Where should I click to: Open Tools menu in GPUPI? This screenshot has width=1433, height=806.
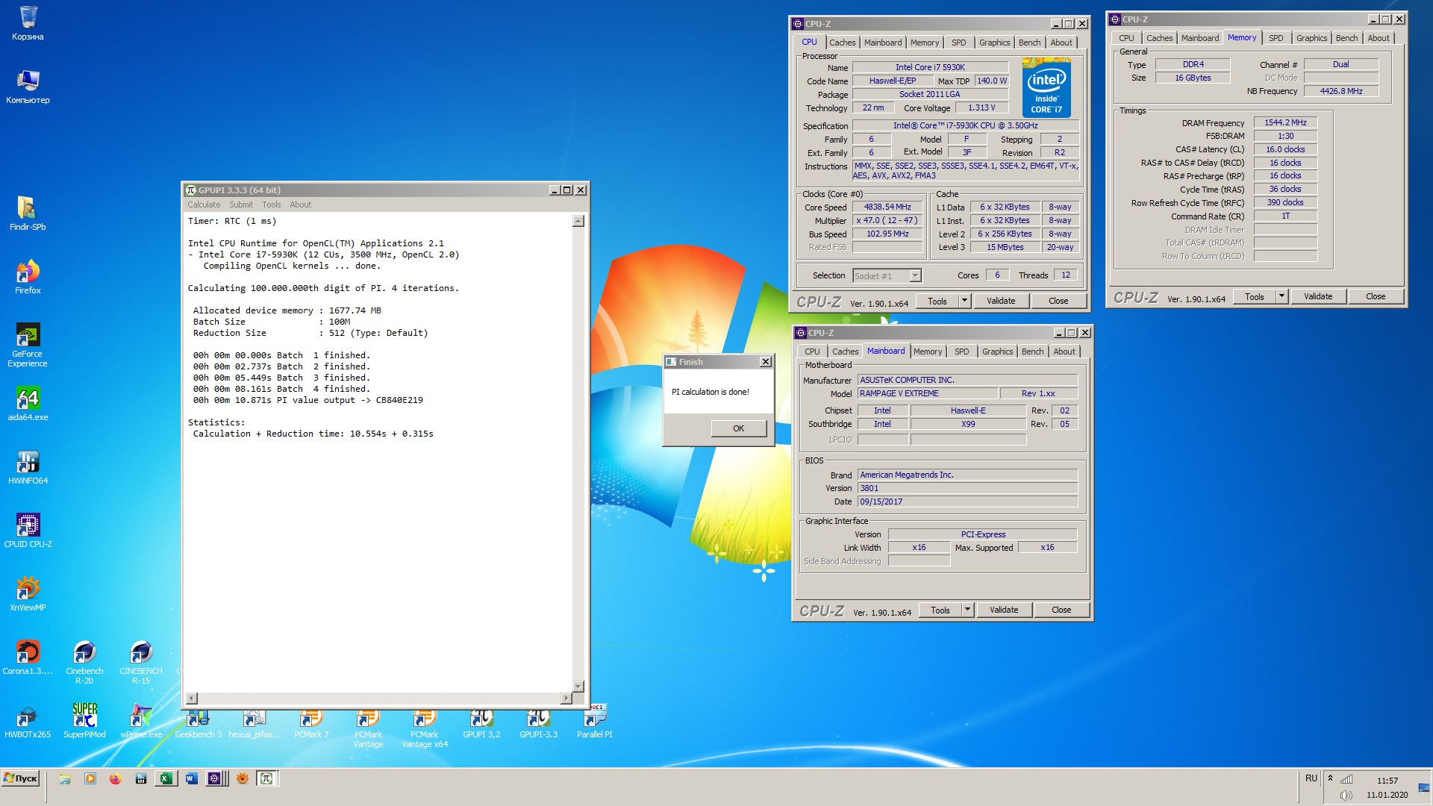point(272,204)
